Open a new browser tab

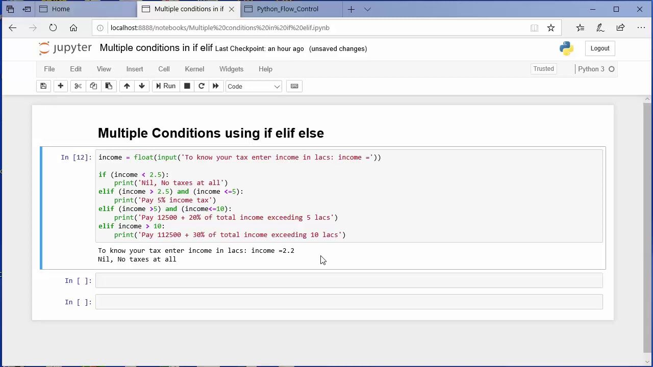pyautogui.click(x=351, y=9)
